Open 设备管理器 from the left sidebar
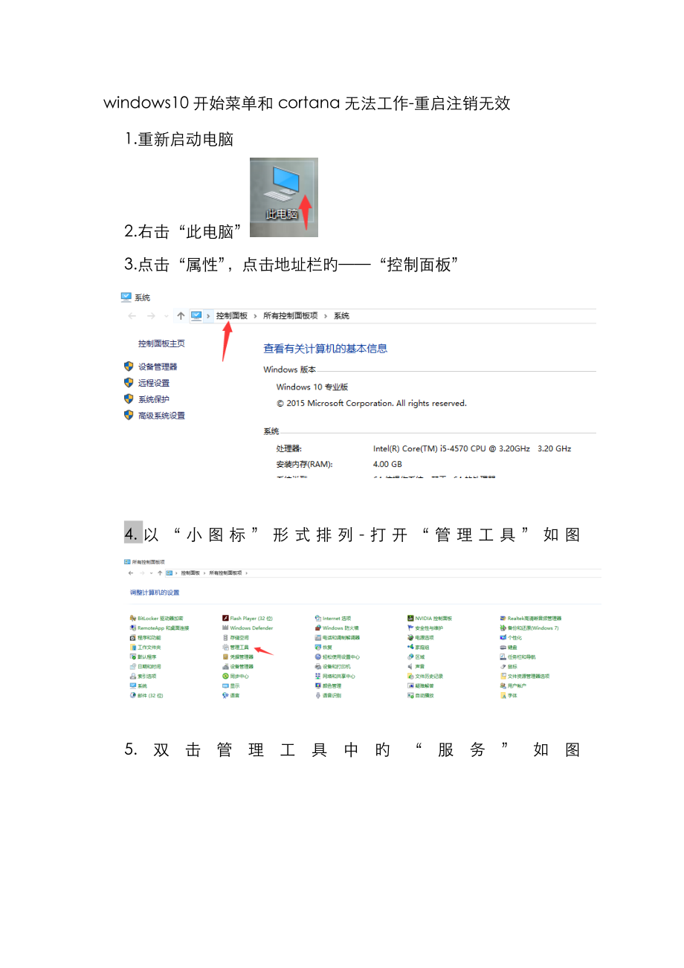 [157, 367]
